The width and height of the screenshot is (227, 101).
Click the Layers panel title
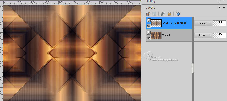click(150, 8)
